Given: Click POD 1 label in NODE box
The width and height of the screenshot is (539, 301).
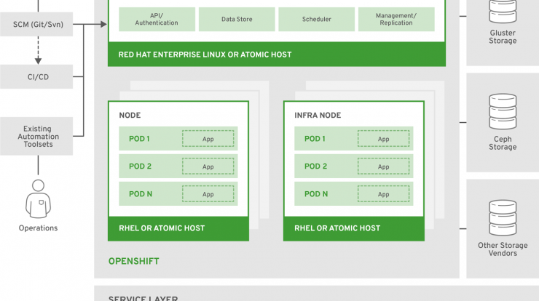Looking at the screenshot, I should tap(139, 139).
